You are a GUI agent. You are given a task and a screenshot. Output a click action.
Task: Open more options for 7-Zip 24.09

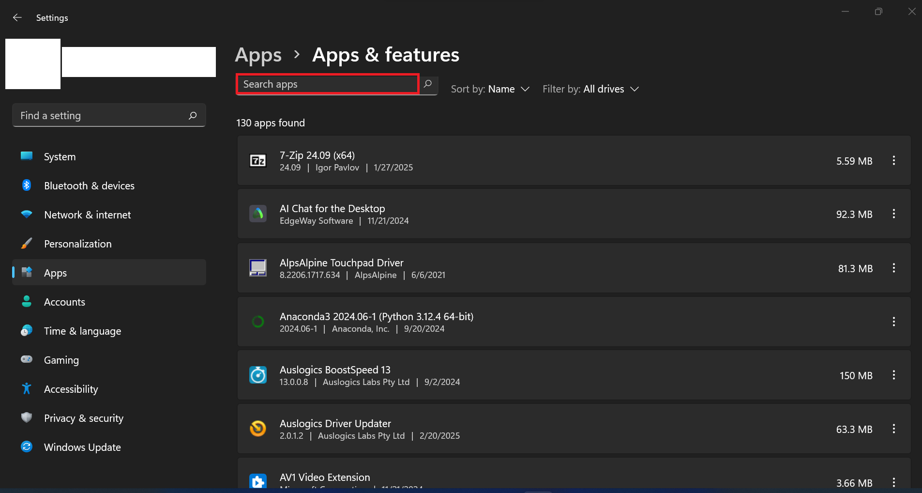pyautogui.click(x=894, y=160)
